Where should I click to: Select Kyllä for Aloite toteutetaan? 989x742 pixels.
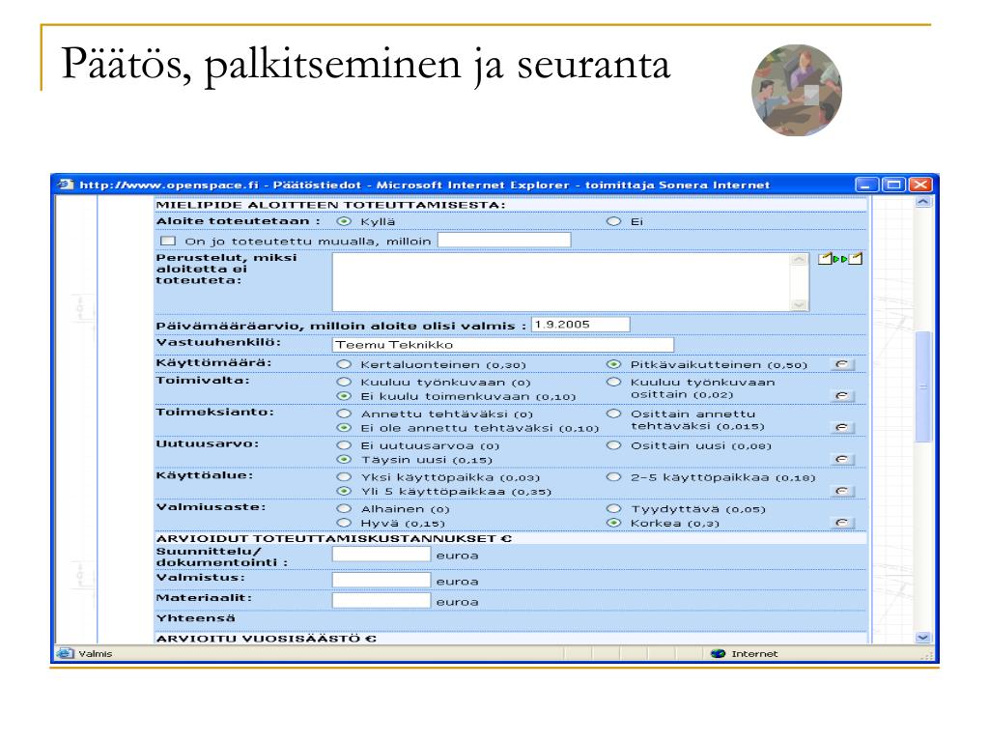(344, 221)
